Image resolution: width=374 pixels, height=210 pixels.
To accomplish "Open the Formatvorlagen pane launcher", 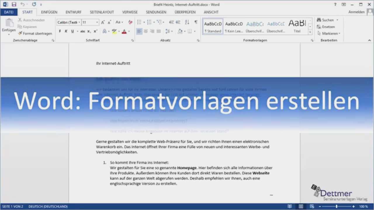I will click(312, 41).
